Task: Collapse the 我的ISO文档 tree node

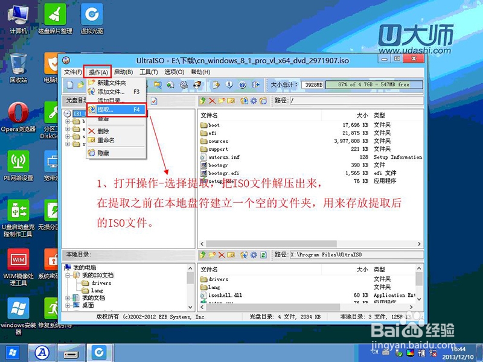Action: coord(68,275)
